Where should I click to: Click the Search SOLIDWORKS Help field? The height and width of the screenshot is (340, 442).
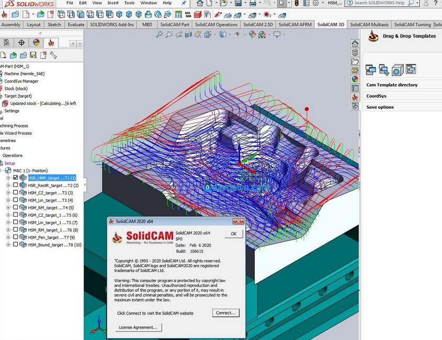[x=379, y=3]
